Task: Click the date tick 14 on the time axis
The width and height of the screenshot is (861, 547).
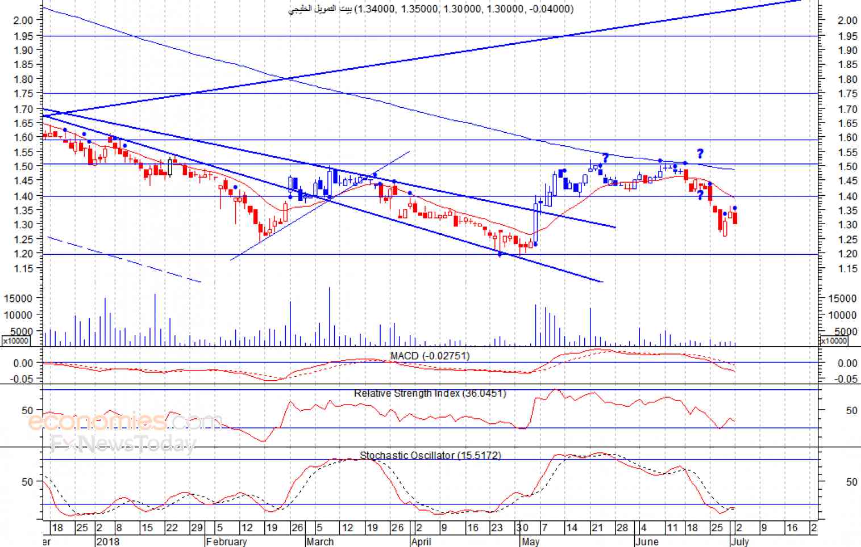Action: tap(572, 528)
